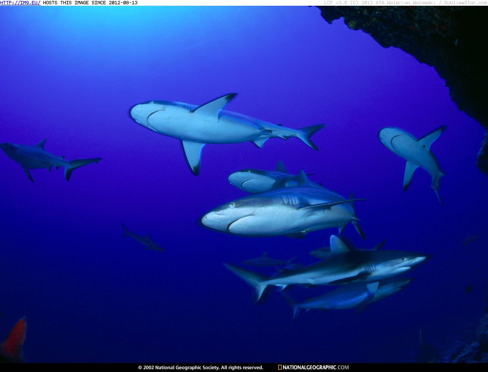Click 'HOSTS THIS IMAGE SINCE 2012-08-13' text

[90, 3]
